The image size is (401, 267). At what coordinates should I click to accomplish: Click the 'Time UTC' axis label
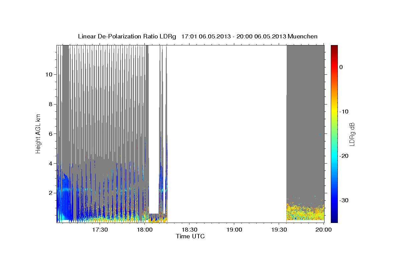[x=190, y=236]
